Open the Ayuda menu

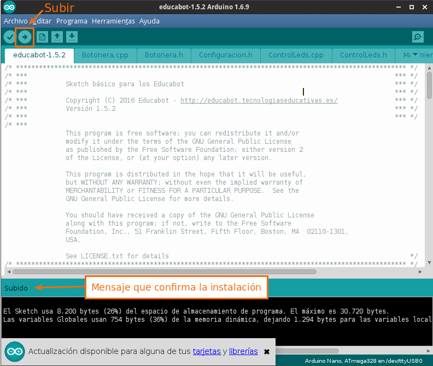149,21
